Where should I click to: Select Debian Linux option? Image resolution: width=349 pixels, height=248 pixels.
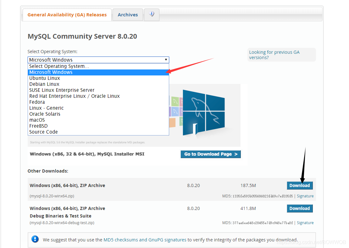pyautogui.click(x=98, y=84)
